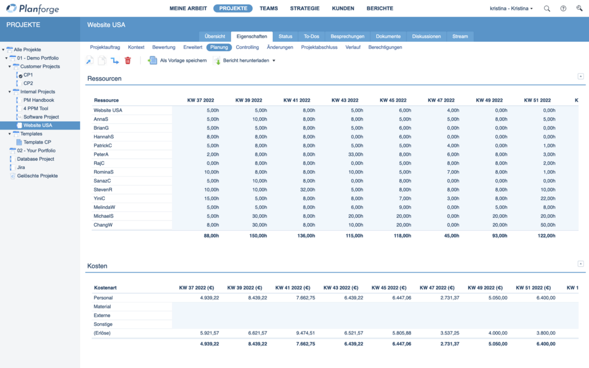The image size is (589, 368).
Task: Open the Gelöschte Projekte trash folder
Action: (x=37, y=175)
